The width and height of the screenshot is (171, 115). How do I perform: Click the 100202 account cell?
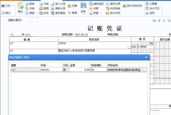94,45
